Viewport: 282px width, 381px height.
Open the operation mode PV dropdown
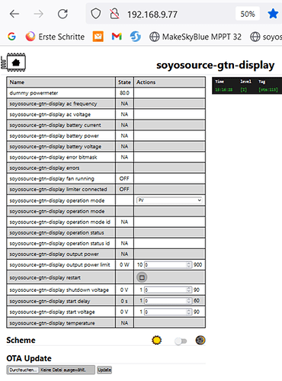169,200
